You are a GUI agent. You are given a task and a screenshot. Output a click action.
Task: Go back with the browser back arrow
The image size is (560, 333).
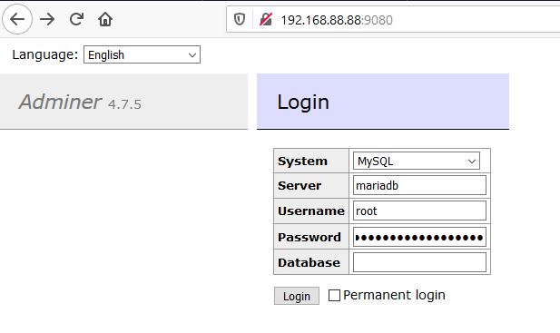click(x=17, y=19)
